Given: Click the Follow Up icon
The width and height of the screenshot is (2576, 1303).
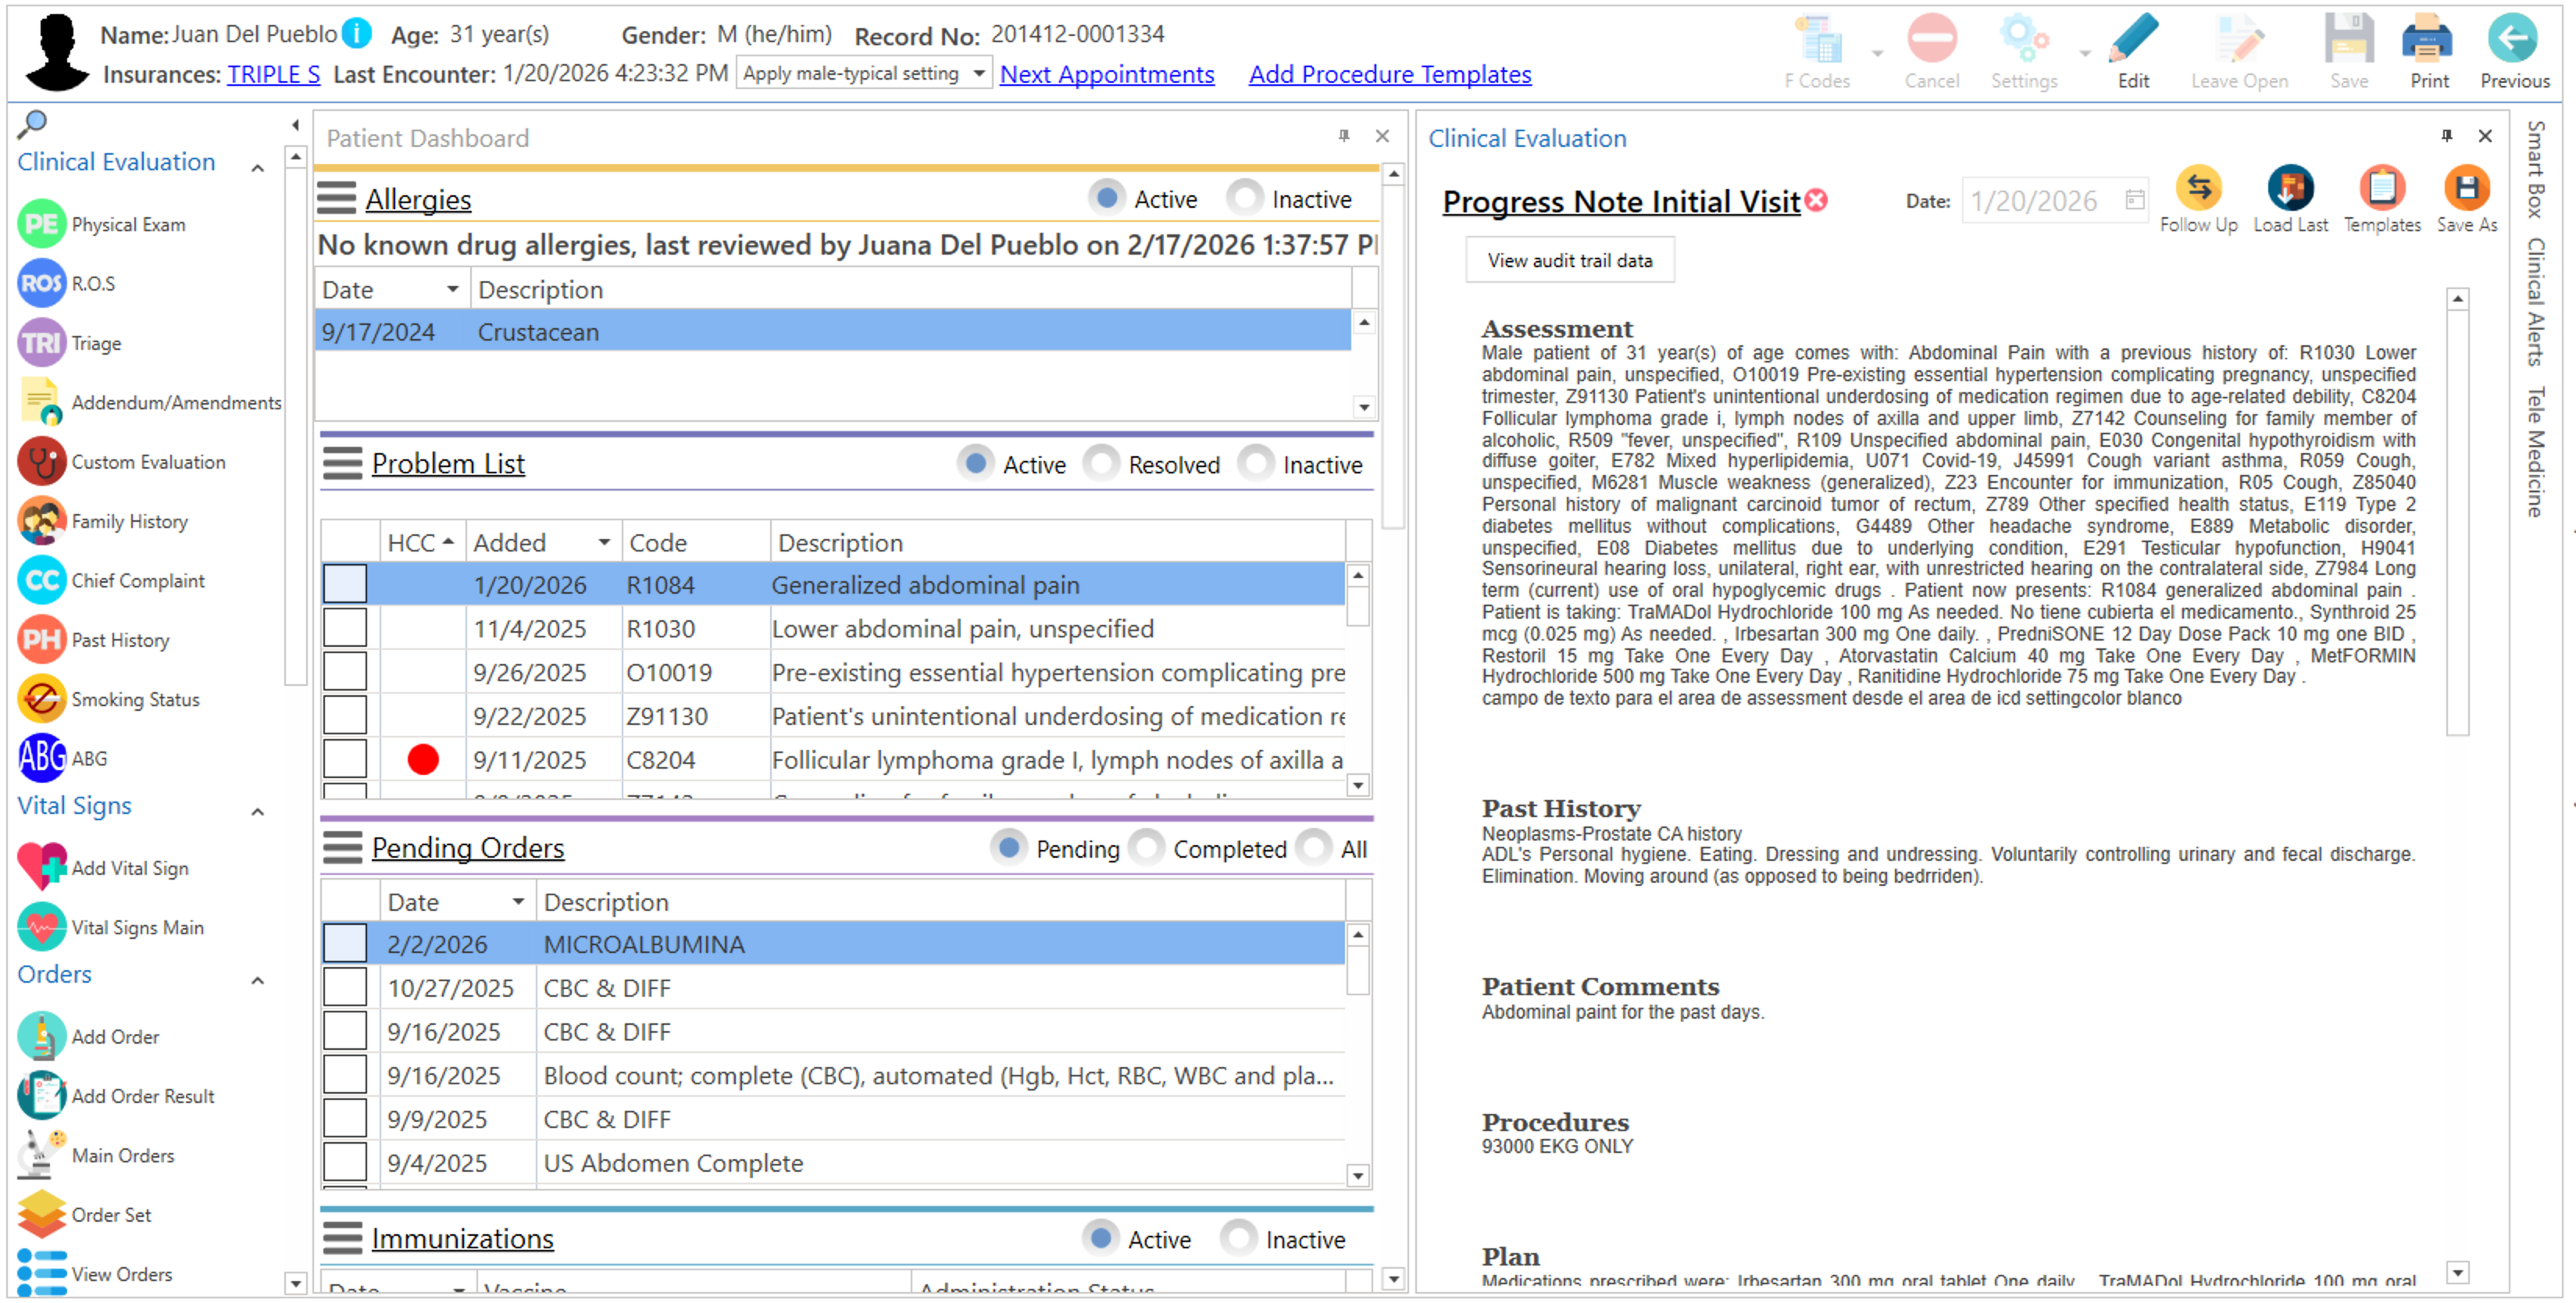Looking at the screenshot, I should click(2197, 189).
